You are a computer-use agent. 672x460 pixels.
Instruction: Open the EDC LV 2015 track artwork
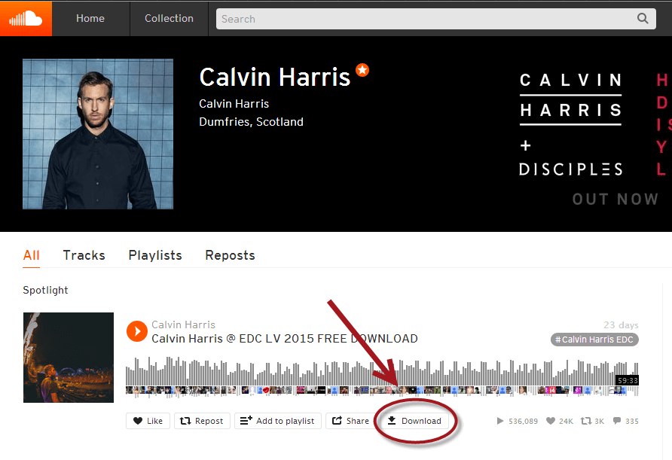[69, 358]
